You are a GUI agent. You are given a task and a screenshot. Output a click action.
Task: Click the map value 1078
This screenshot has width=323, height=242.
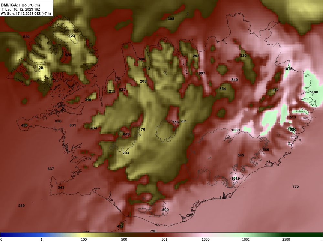288,69
